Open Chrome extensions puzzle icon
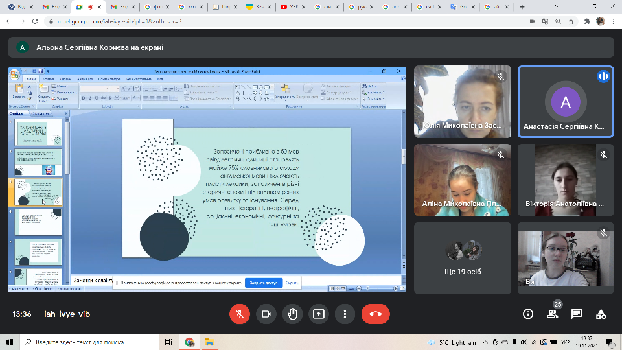The image size is (622, 350). 587,21
